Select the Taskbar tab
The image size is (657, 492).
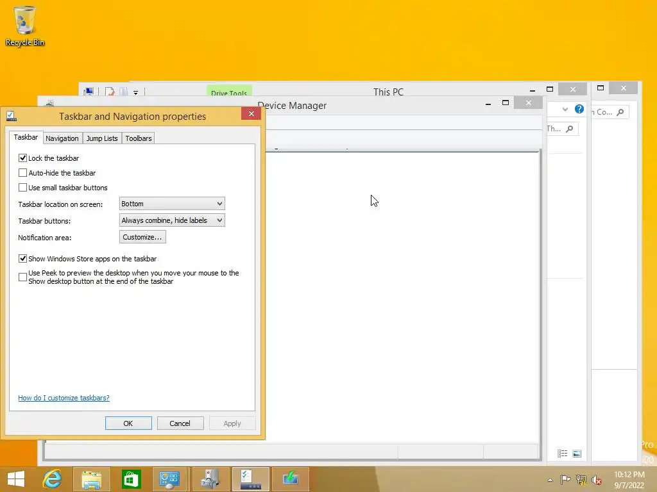point(26,137)
